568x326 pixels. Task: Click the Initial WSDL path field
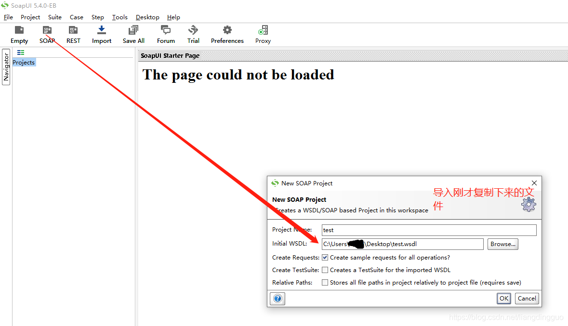402,244
